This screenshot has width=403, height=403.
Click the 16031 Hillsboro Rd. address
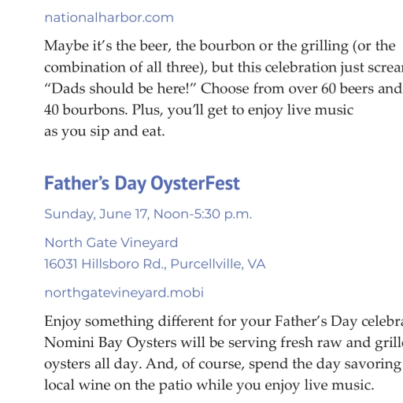coord(105,264)
